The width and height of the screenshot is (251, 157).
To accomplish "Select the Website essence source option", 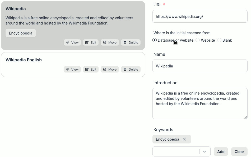I will [198, 40].
